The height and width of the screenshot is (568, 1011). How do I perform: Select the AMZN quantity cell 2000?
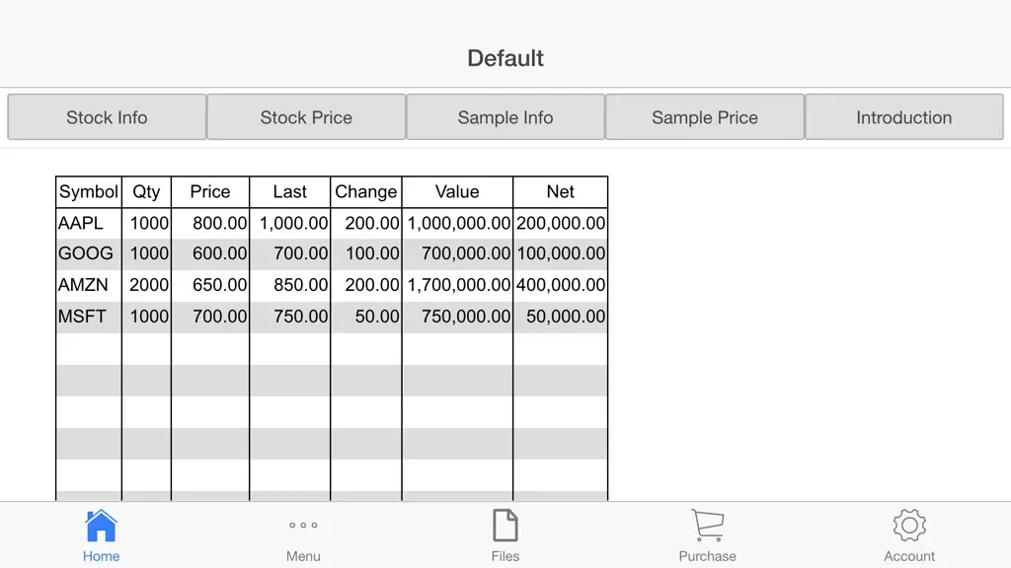tap(146, 285)
